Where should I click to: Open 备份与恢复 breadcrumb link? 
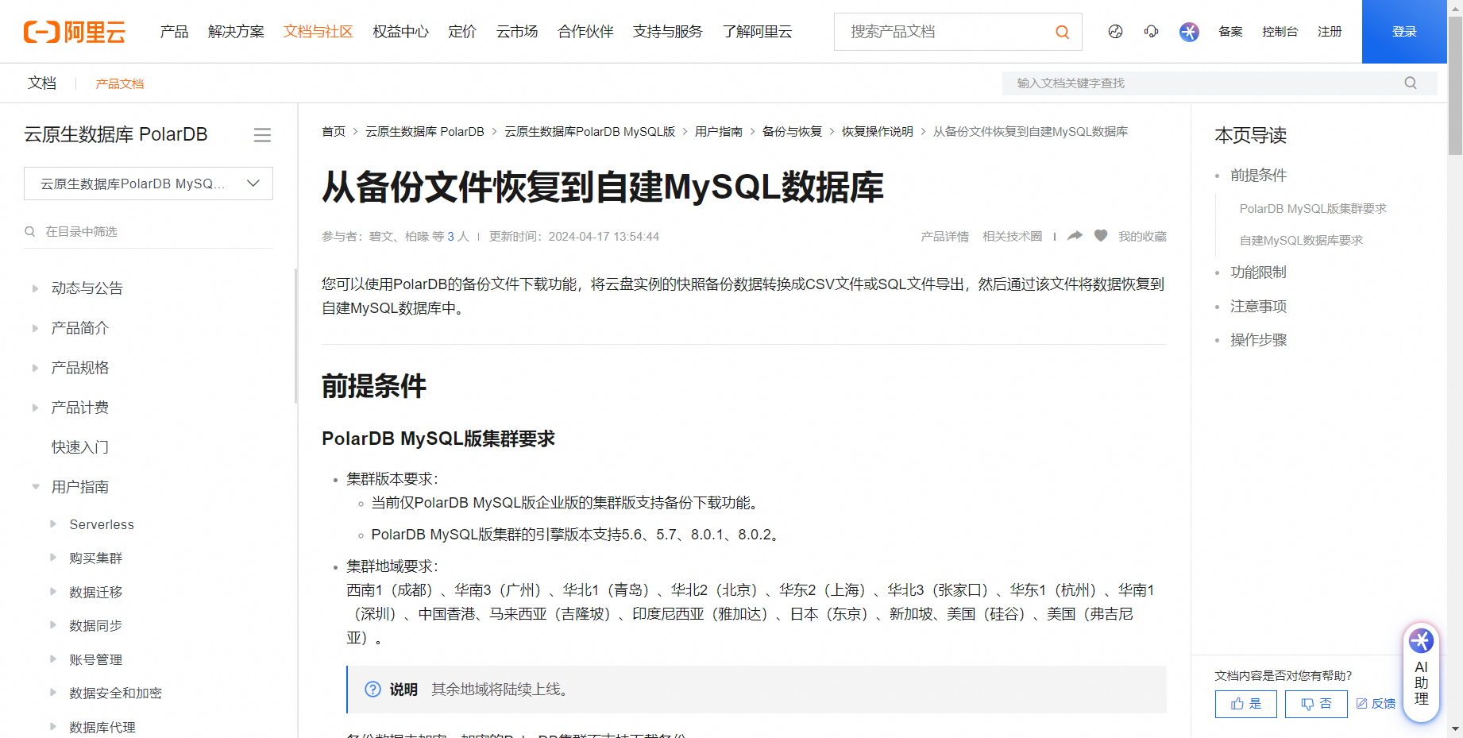[792, 132]
